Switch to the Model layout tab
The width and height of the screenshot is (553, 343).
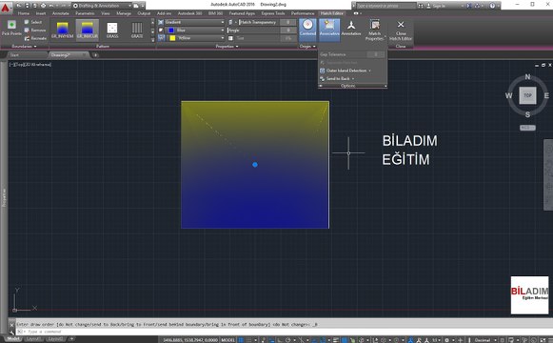pyautogui.click(x=13, y=339)
